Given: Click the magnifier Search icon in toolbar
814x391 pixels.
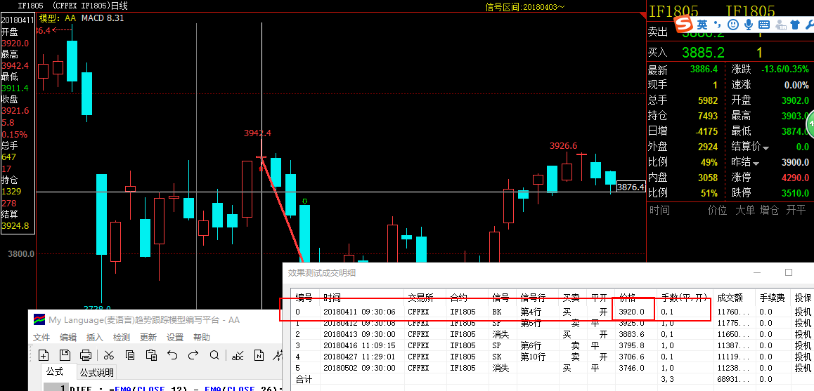Looking at the screenshot, I should point(214,355).
